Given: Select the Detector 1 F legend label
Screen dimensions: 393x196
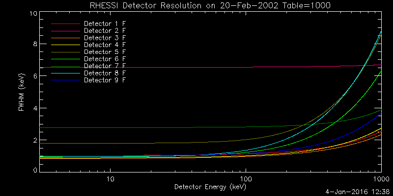Looking at the screenshot, I should tap(105, 24).
